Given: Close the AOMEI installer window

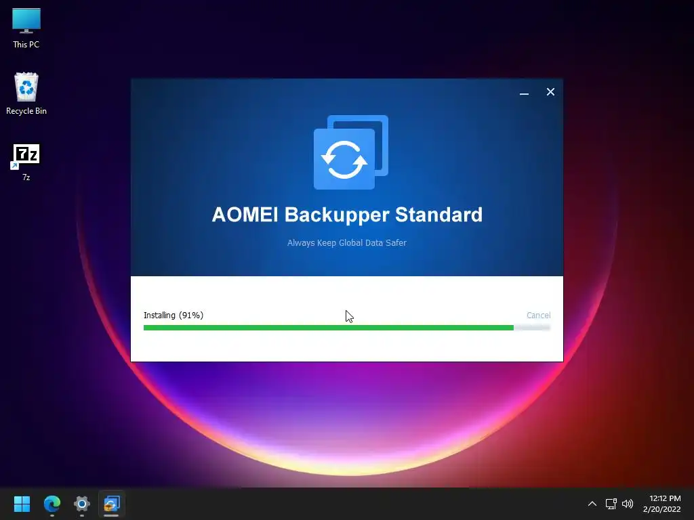Looking at the screenshot, I should [x=550, y=91].
